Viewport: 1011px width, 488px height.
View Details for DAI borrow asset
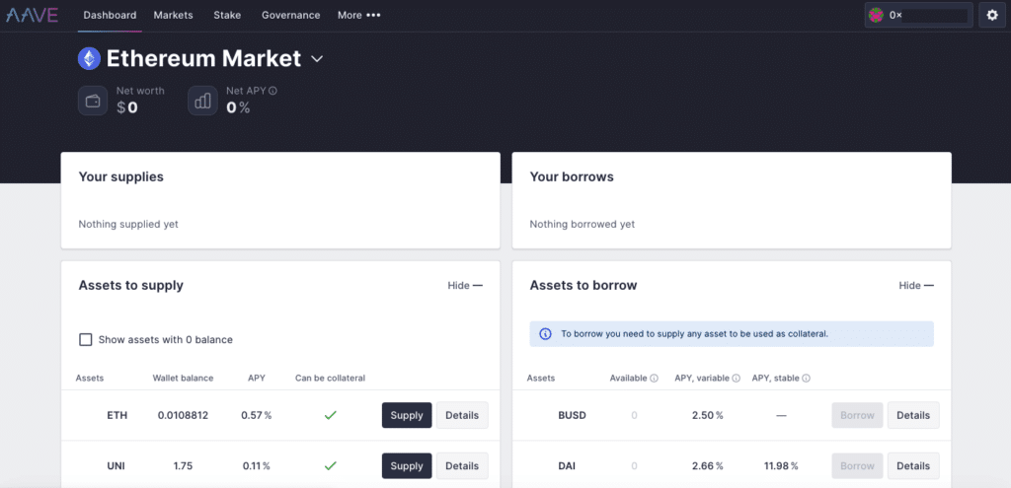913,465
